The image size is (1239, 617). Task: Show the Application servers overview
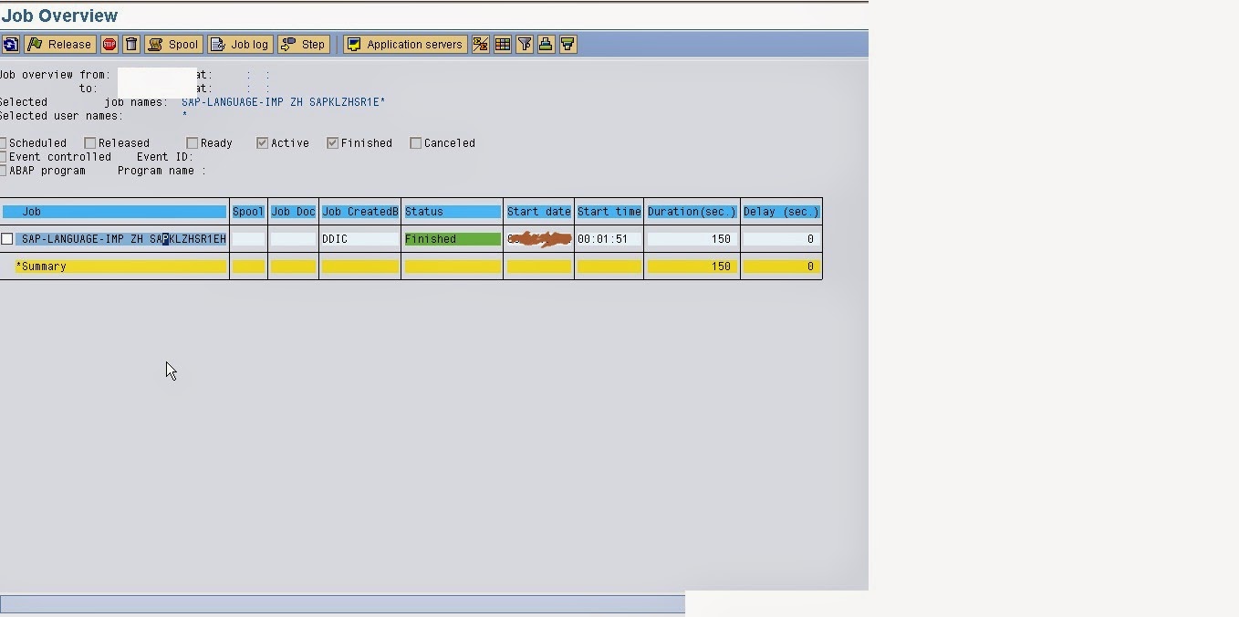(404, 44)
